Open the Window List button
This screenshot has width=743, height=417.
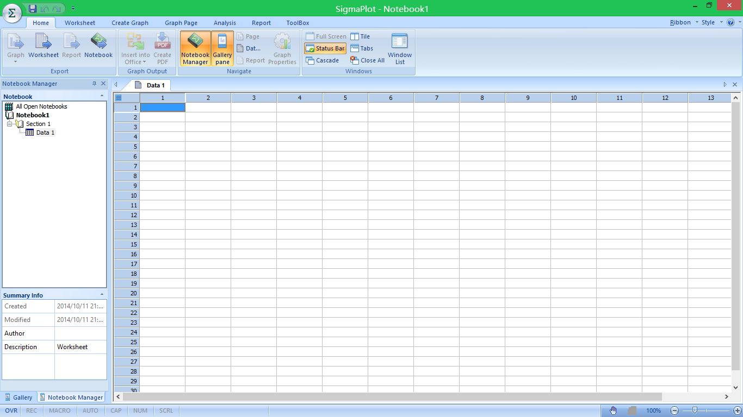click(400, 48)
